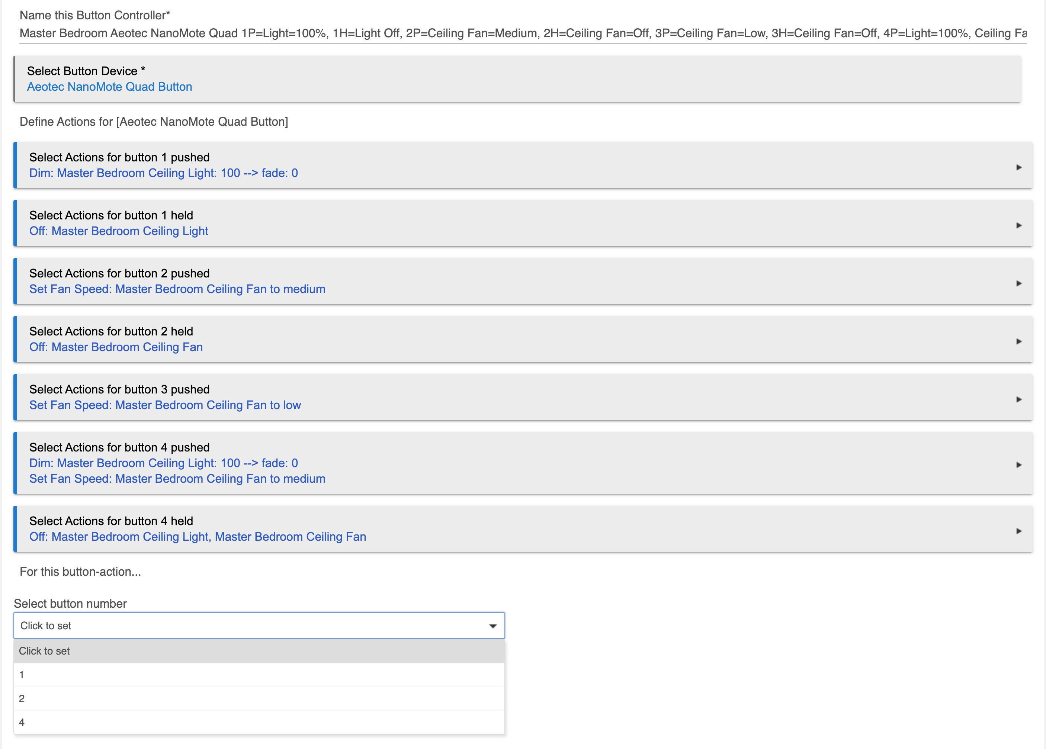Open Aeotec NanoMote Quad Button device link
This screenshot has width=1046, height=749.
click(109, 87)
